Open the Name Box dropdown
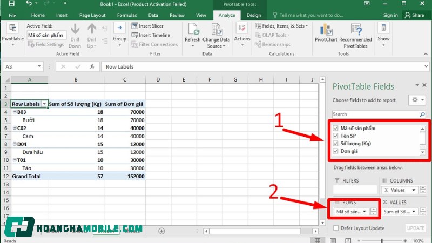 click(x=39, y=66)
